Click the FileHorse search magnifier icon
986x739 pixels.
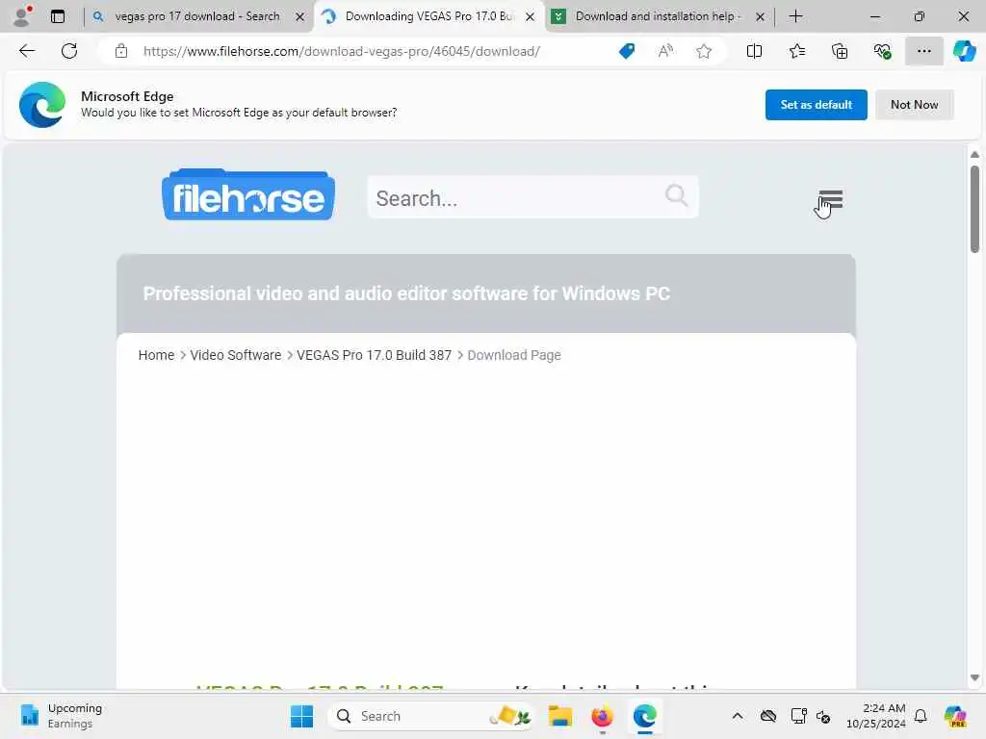[676, 195]
